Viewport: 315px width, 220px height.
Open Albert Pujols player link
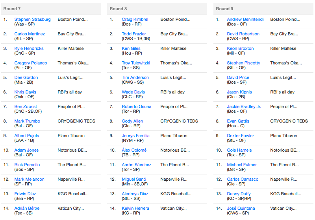pos(27,136)
